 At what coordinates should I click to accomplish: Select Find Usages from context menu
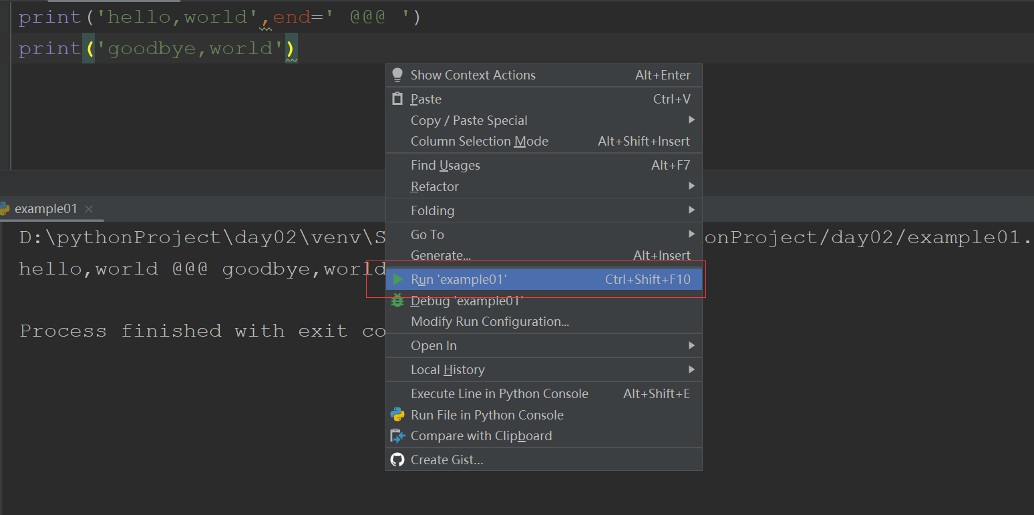[x=544, y=165]
